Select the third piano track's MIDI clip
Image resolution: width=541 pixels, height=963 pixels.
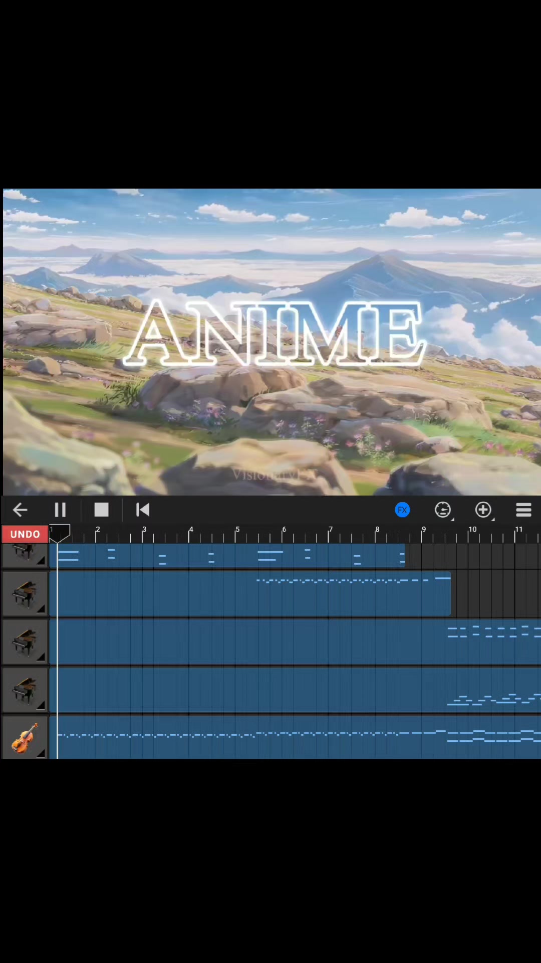coord(295,643)
